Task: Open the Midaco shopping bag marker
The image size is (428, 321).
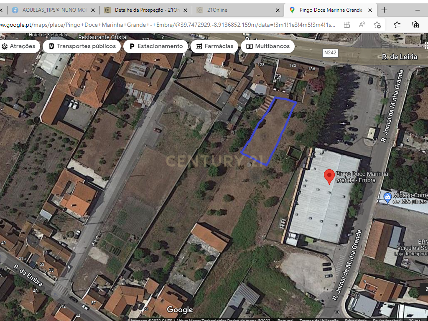Action: click(x=387, y=198)
